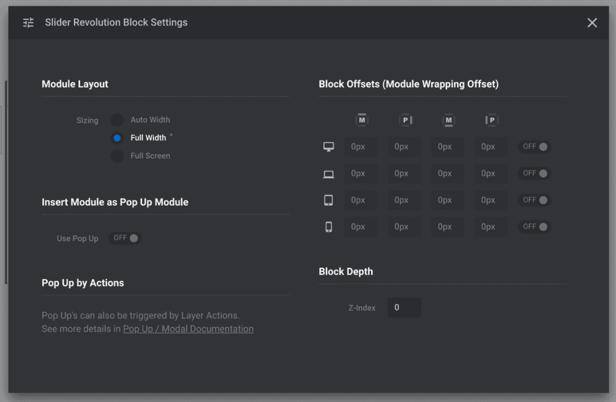Toggle the mobile row offset switch
Viewport: 616px width, 402px height.
(x=535, y=227)
